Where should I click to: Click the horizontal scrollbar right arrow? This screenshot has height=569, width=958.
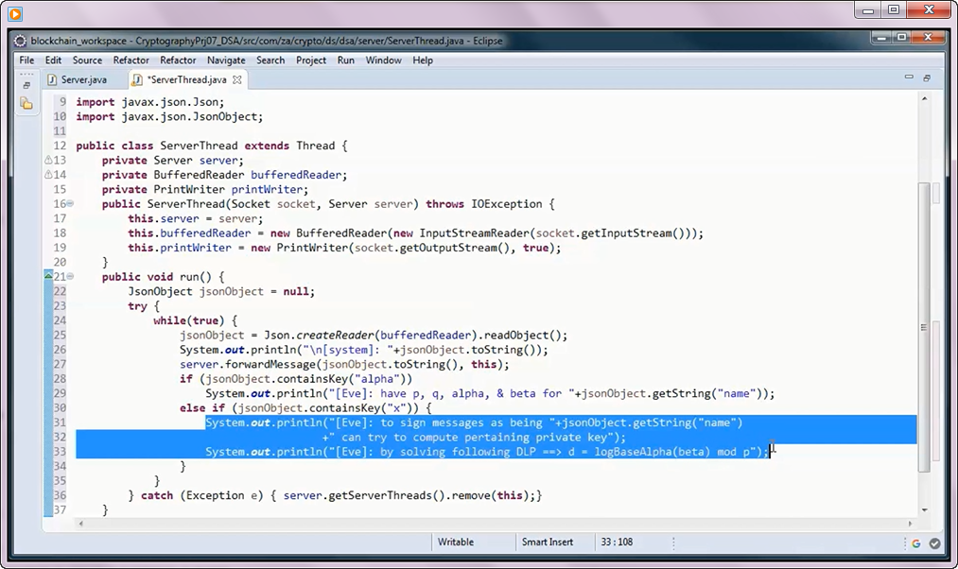pyautogui.click(x=910, y=524)
